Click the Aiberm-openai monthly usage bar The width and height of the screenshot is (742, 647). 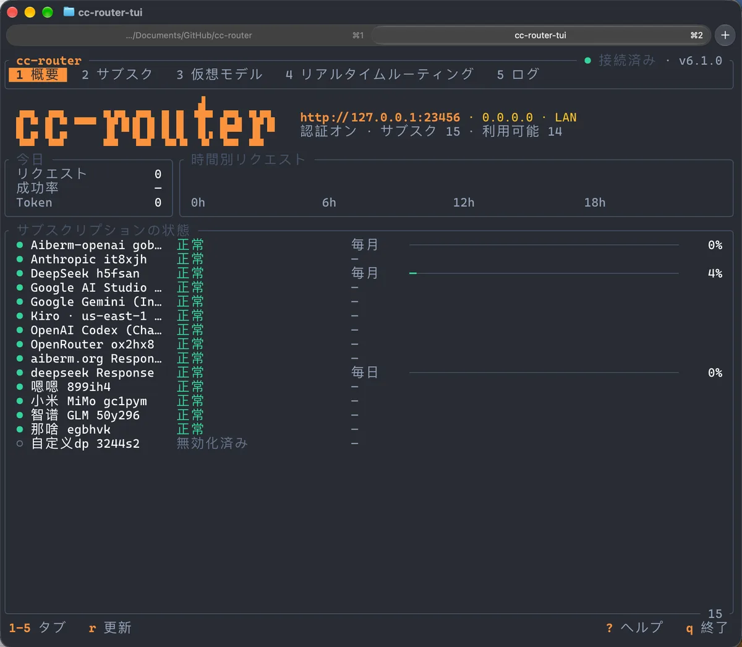pyautogui.click(x=544, y=245)
